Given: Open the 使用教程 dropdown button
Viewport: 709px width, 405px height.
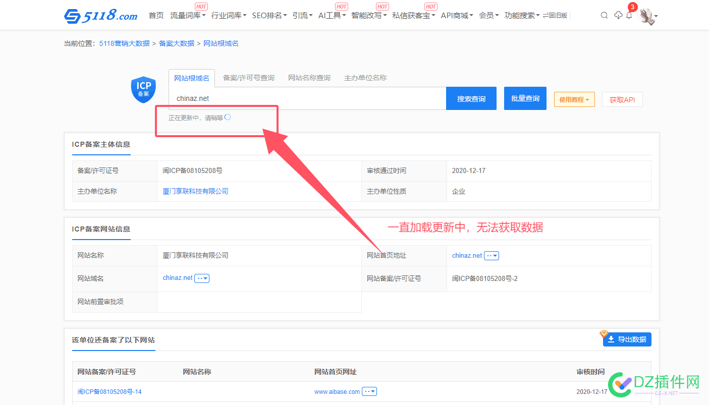Looking at the screenshot, I should (574, 99).
